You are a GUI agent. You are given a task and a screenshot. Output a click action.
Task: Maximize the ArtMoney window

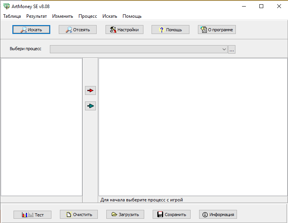(x=261, y=6)
